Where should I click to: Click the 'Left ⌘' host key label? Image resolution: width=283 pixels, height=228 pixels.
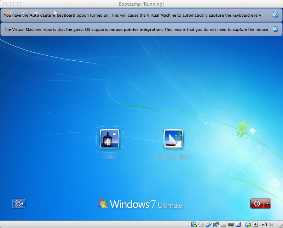tap(266, 224)
